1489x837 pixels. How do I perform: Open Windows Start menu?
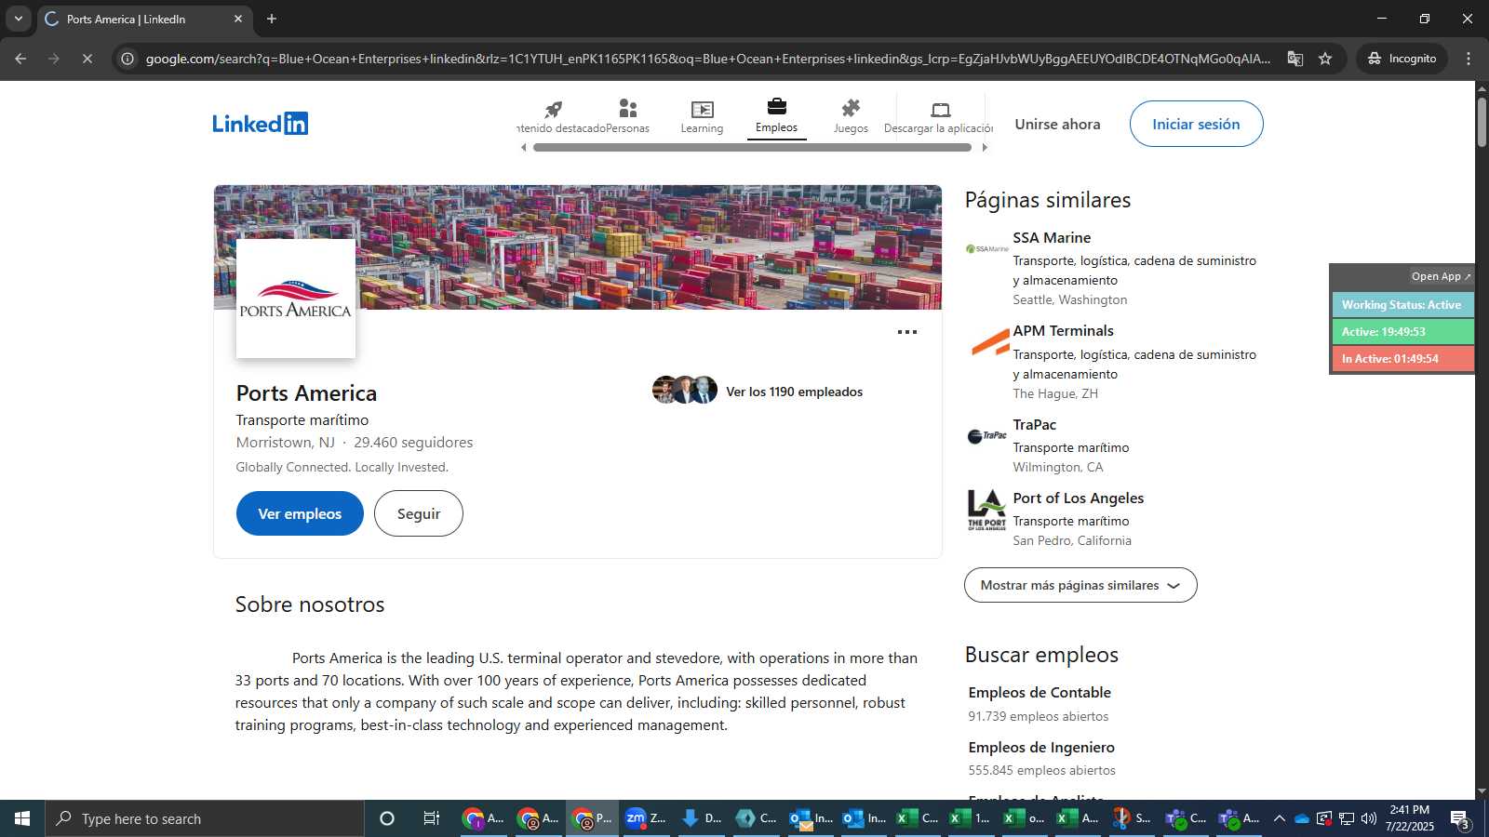pos(22,818)
